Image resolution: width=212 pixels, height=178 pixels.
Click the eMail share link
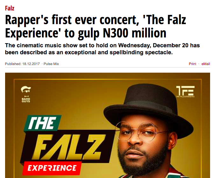(206, 64)
